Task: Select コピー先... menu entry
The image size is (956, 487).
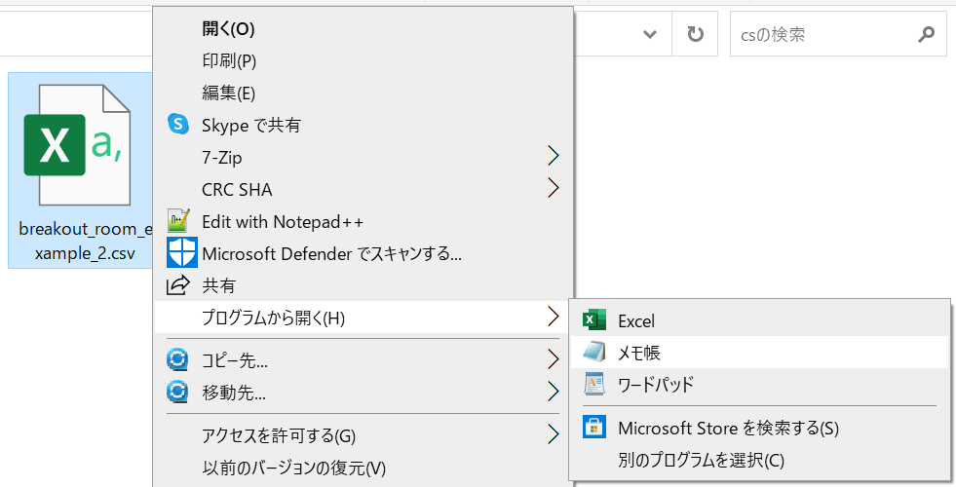Action: (x=363, y=360)
